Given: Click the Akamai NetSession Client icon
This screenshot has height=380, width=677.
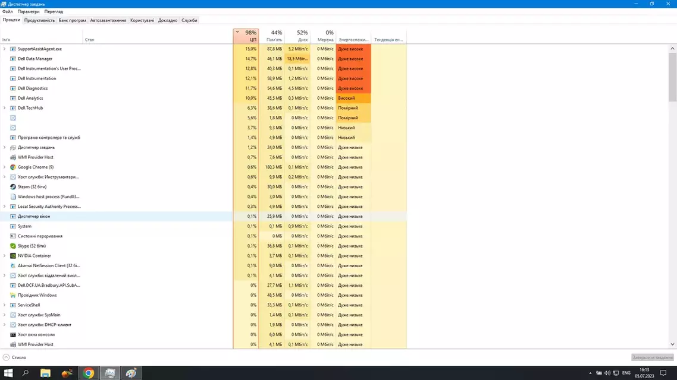Looking at the screenshot, I should (13, 266).
